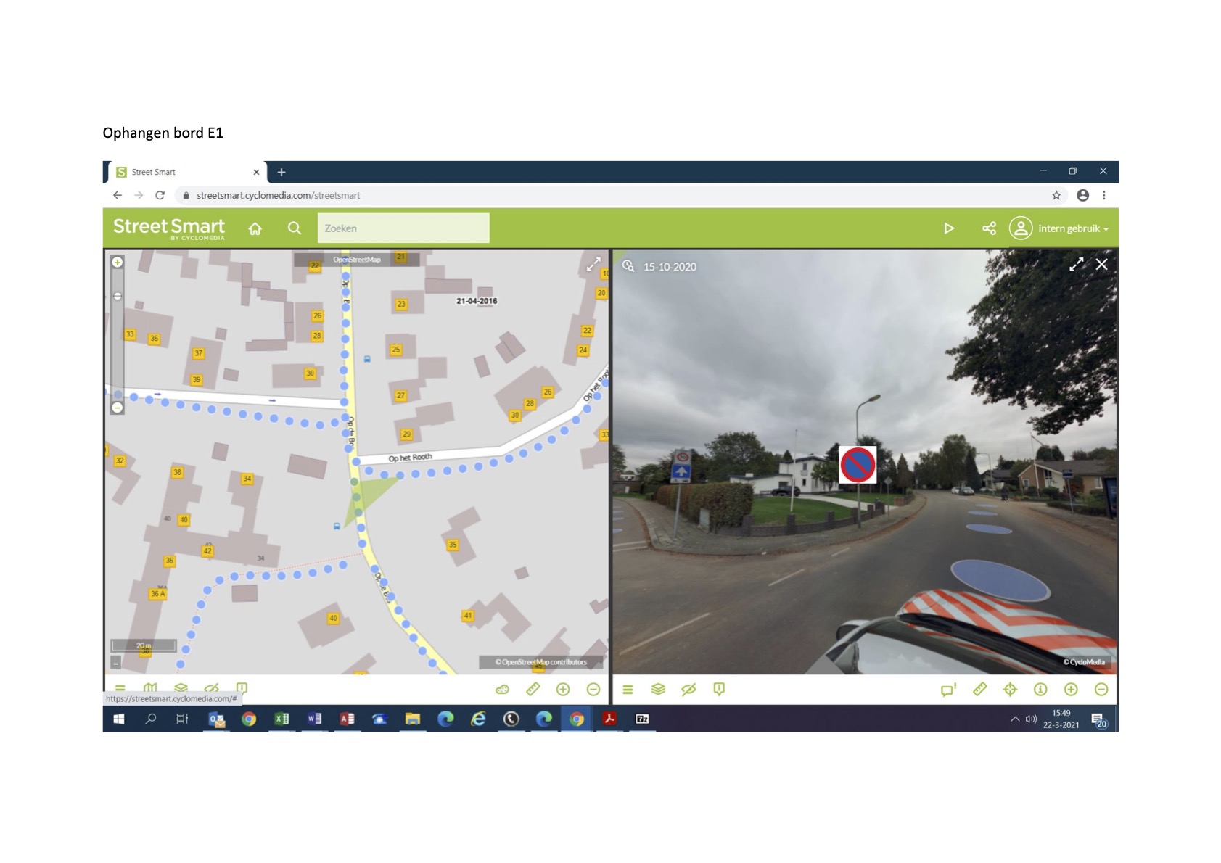Click the info circle icon in panorama toolbar

tap(1040, 689)
